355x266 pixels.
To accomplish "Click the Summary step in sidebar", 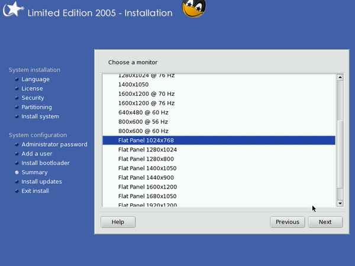I will pyautogui.click(x=34, y=173).
